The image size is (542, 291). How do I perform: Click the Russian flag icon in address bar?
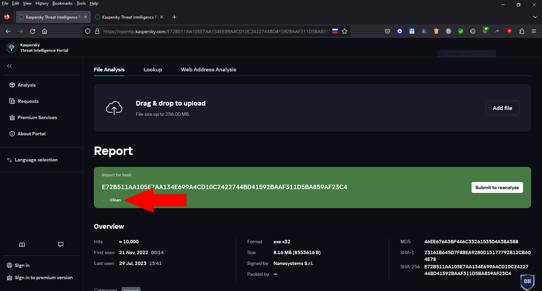point(335,31)
